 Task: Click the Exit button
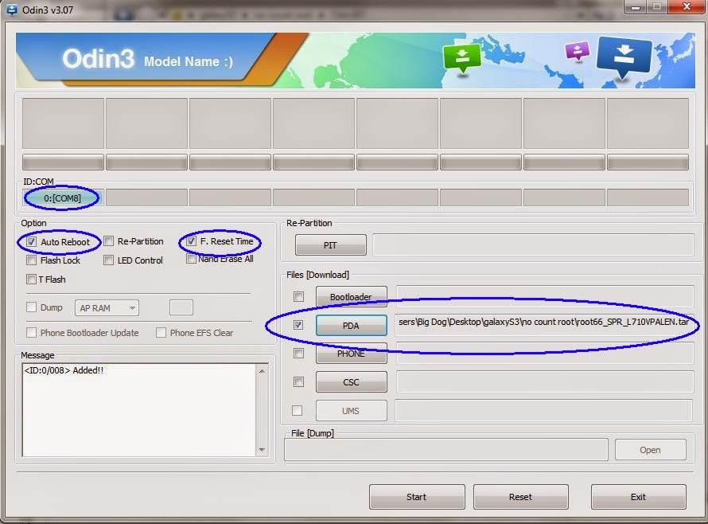639,497
